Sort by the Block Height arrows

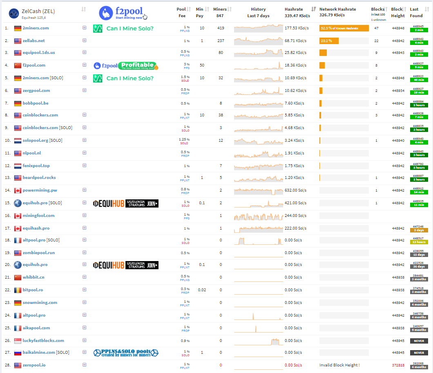click(x=404, y=9)
